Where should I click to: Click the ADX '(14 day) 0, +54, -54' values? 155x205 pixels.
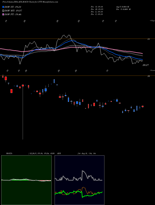click(x=86, y=153)
